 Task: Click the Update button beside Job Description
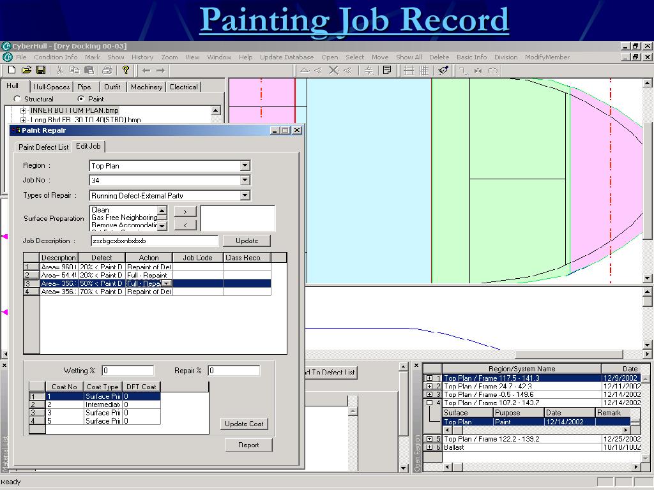(x=247, y=241)
